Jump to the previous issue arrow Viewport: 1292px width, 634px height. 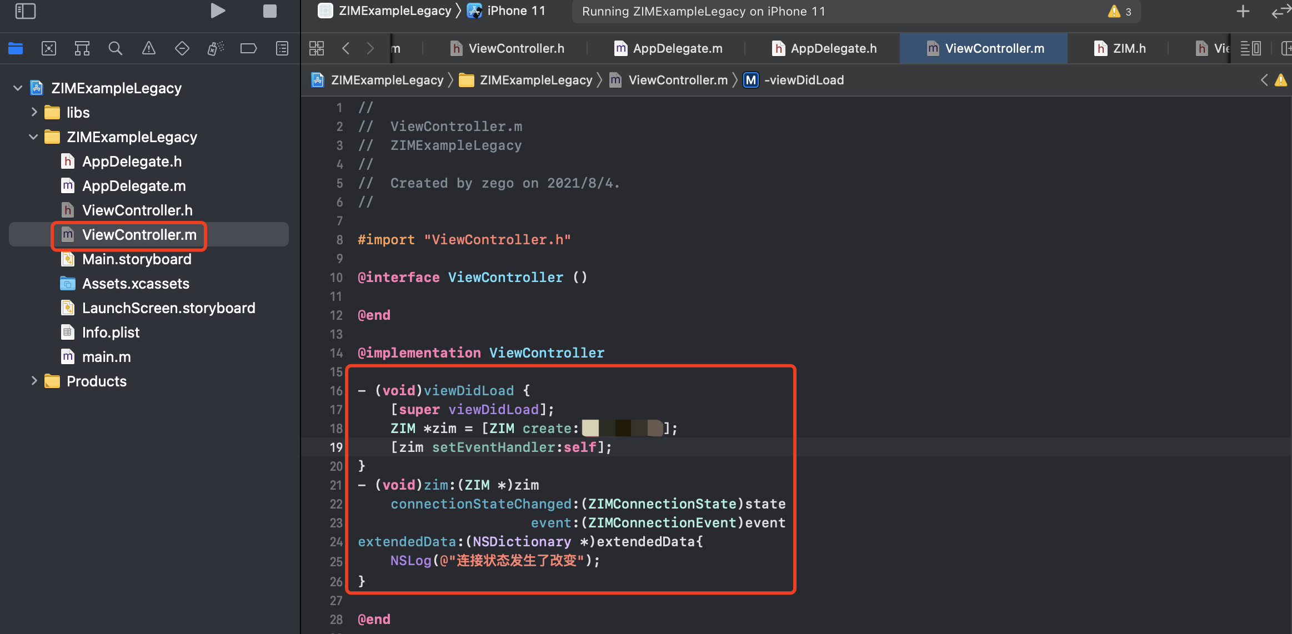(1264, 80)
